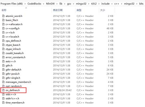This screenshot has height=107, width=145.
Task: Select the file name gthr-posix.h
Action: [12, 74]
